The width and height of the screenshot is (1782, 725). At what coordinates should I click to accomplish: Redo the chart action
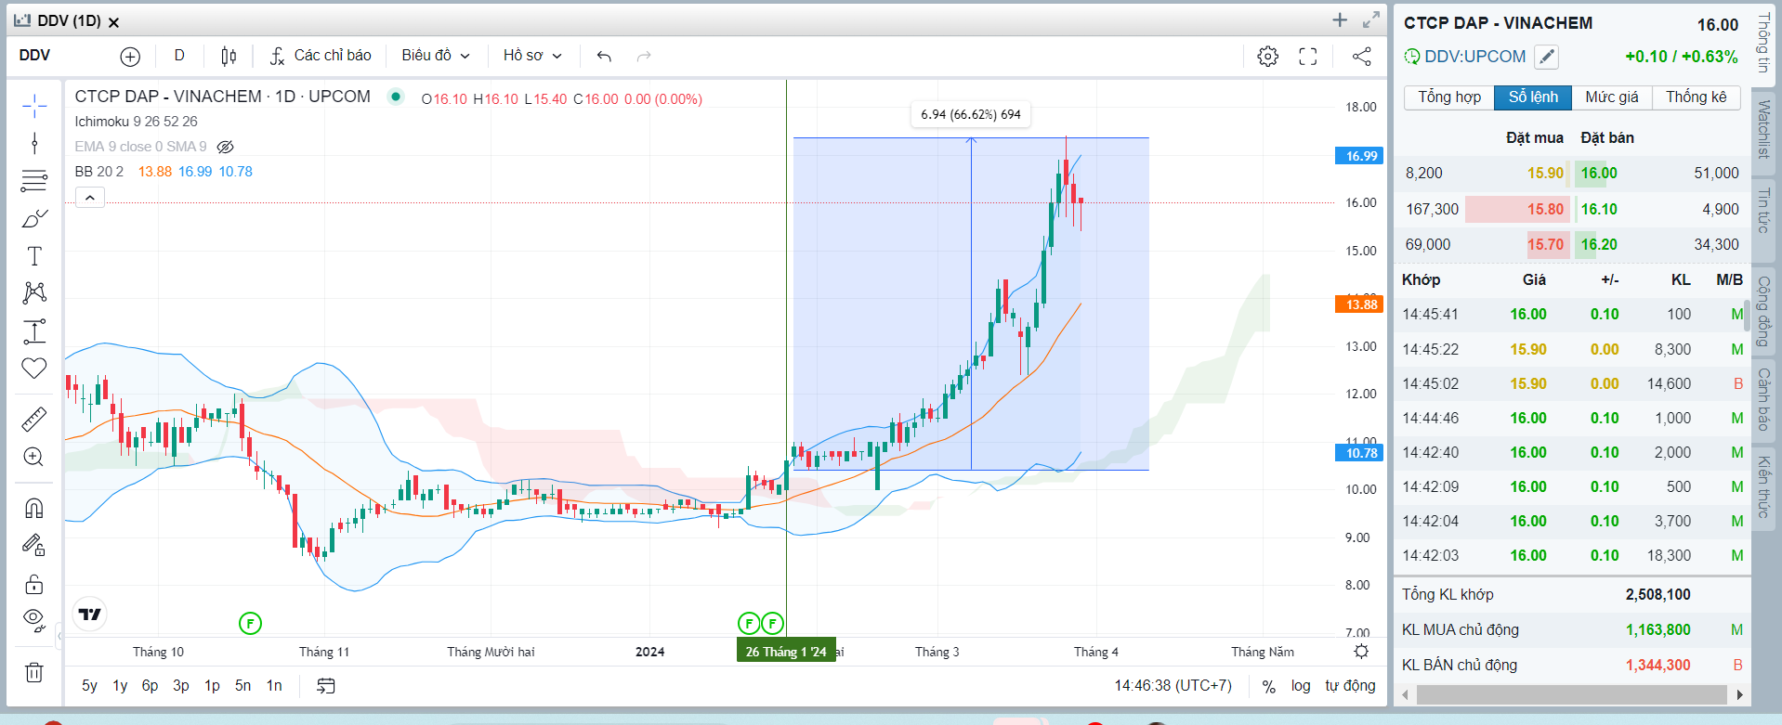(x=644, y=57)
